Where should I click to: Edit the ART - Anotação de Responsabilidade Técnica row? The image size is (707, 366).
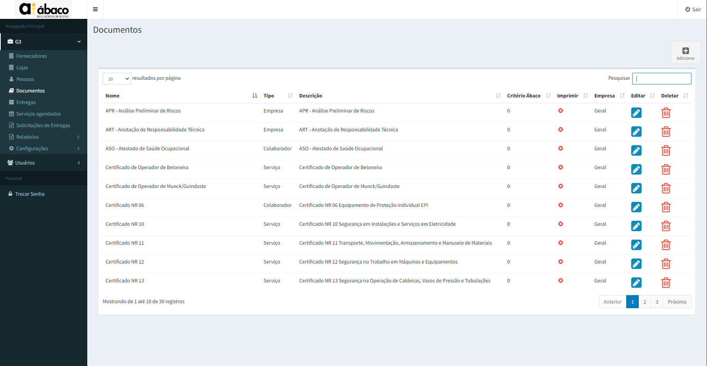[636, 132]
